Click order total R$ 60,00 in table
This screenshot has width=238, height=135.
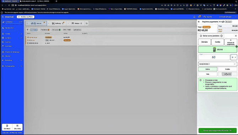[x=66, y=37]
